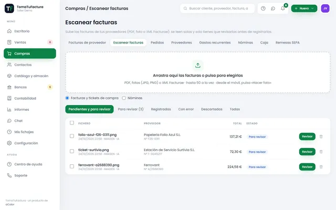
Task: Focus the search field Buscar cliente, proveedor
Action: tap(217, 8)
